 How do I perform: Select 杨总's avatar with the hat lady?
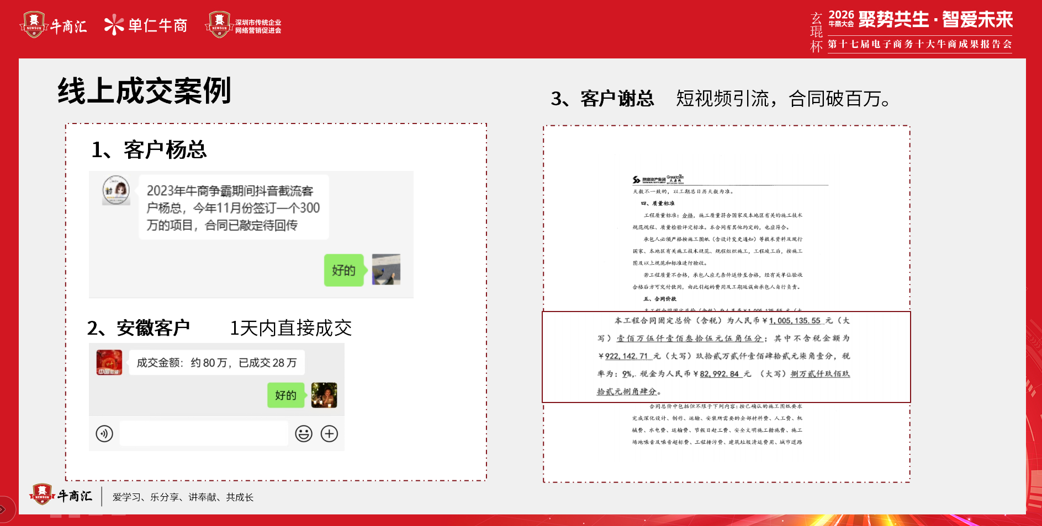[116, 190]
